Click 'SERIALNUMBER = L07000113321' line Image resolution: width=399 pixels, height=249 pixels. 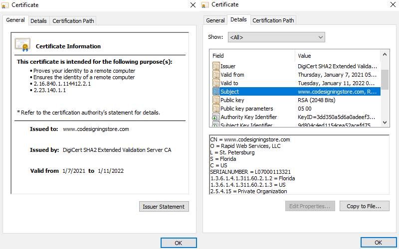click(250, 172)
